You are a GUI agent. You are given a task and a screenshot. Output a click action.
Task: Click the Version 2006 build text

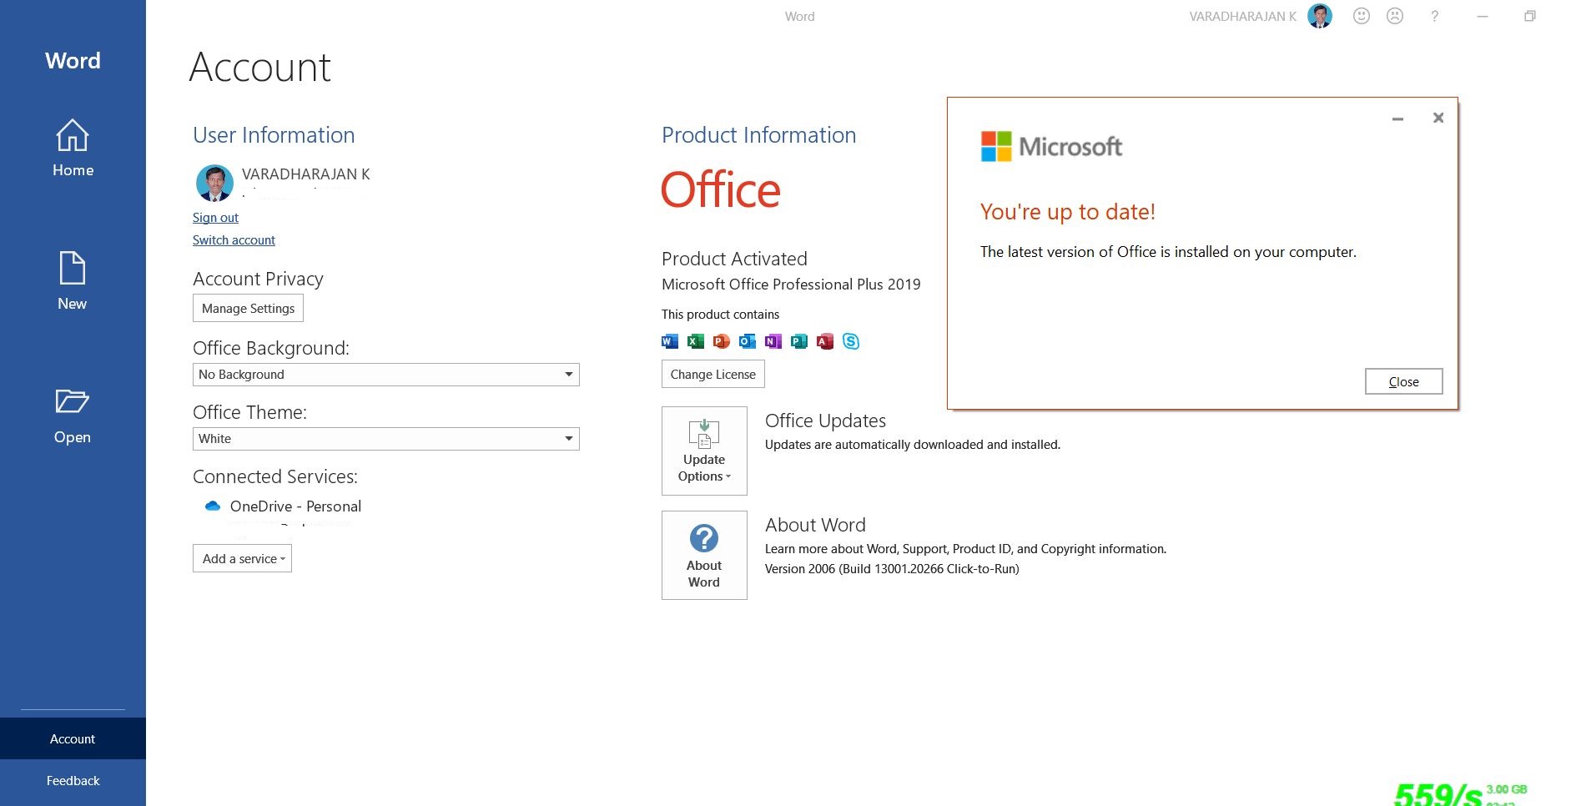pyautogui.click(x=892, y=569)
